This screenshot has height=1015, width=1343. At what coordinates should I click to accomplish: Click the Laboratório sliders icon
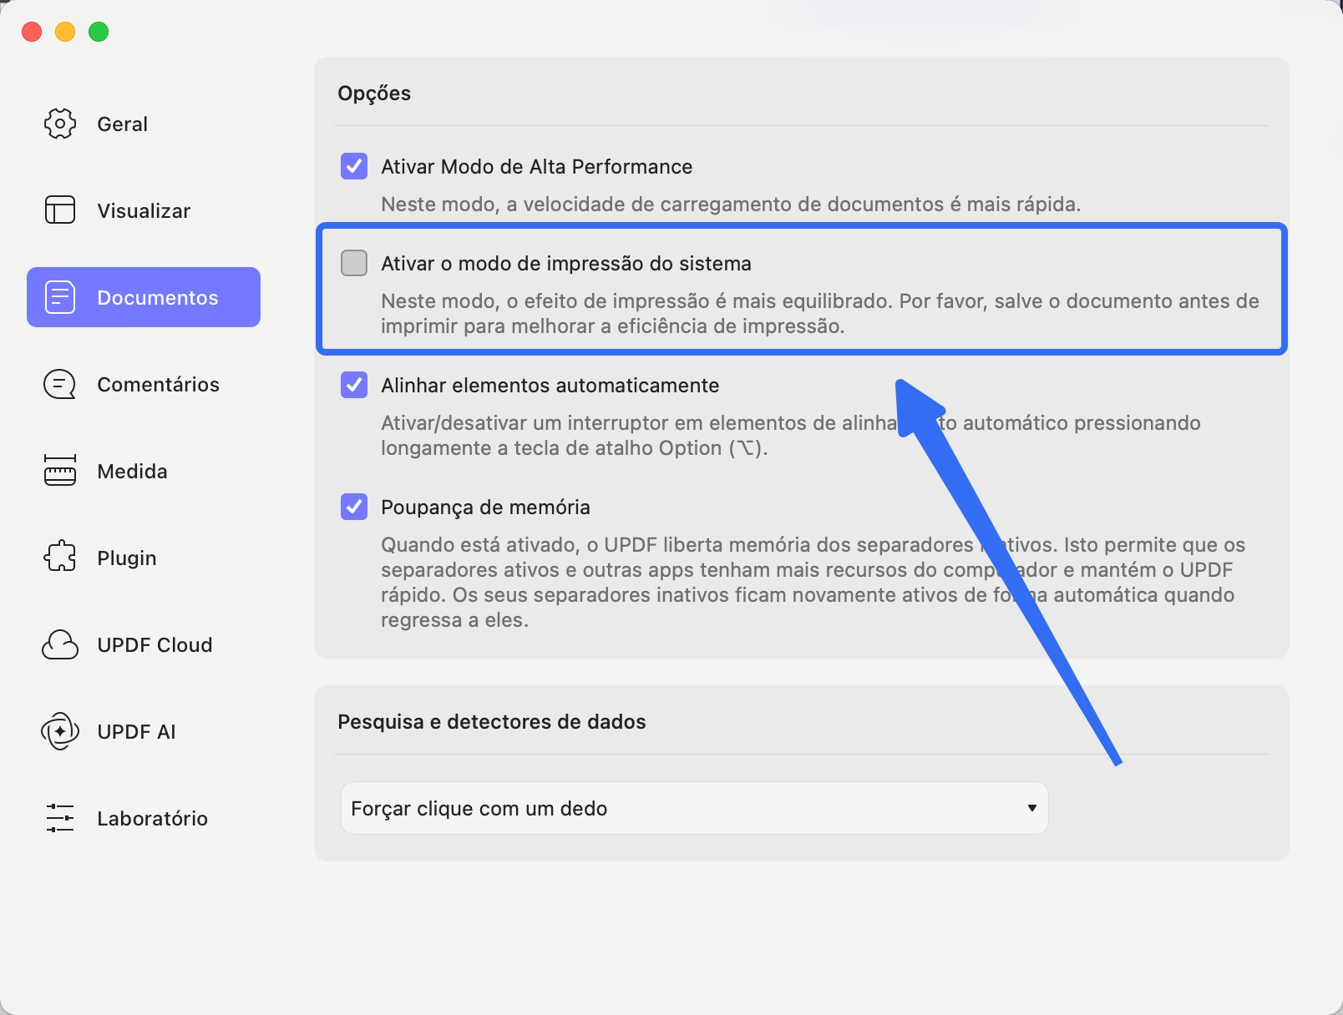pyautogui.click(x=60, y=818)
